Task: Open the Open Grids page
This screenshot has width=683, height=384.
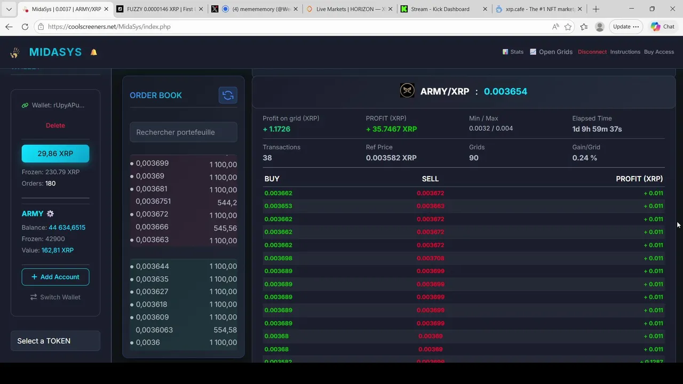Action: [x=551, y=52]
